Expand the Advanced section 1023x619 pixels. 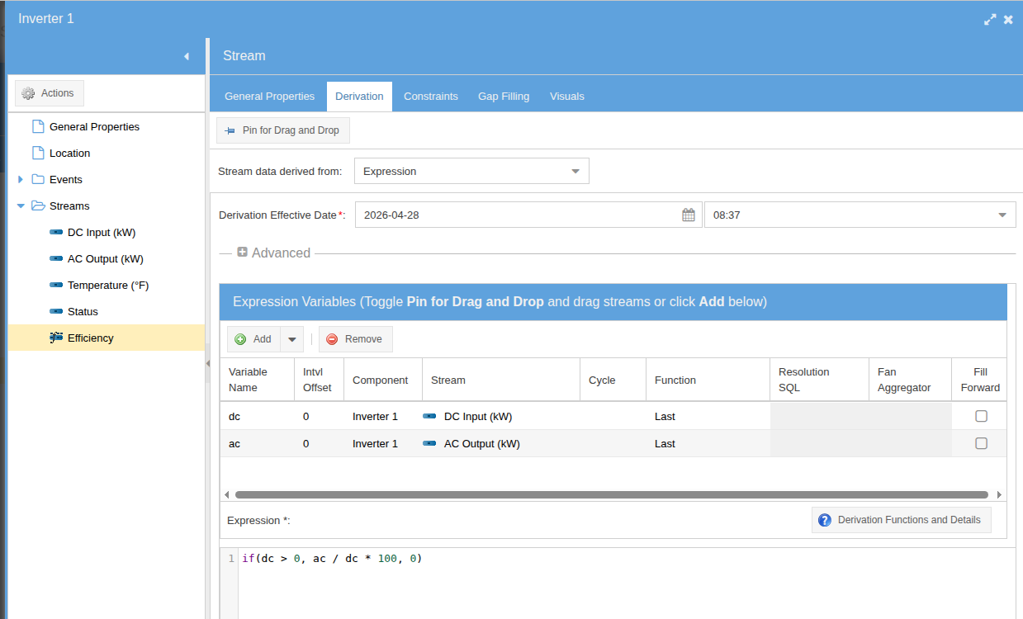pyautogui.click(x=242, y=253)
